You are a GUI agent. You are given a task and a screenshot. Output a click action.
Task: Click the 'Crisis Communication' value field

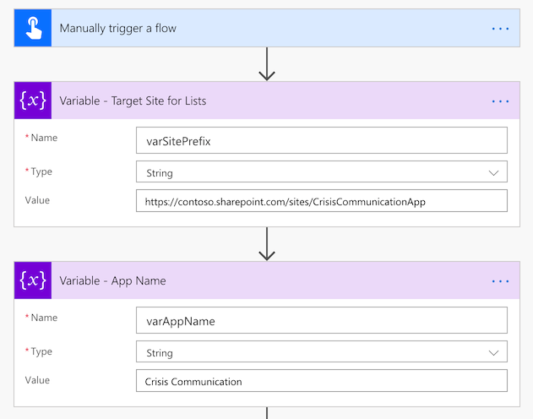coord(321,381)
